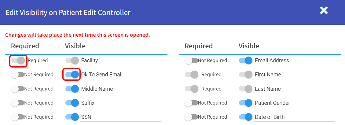Make Email Address required
The width and height of the screenshot is (345, 125).
pos(191,61)
